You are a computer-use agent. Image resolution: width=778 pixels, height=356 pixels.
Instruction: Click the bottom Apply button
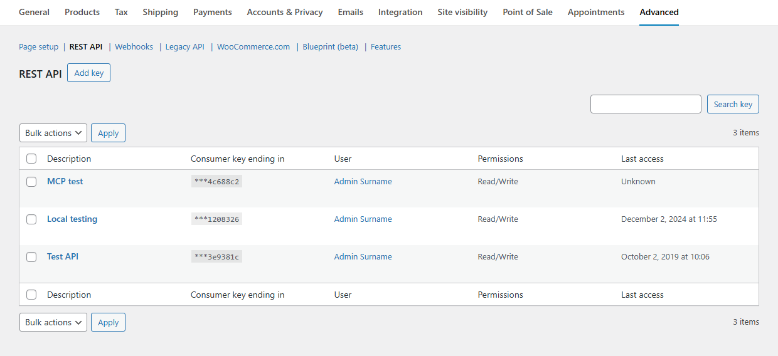point(109,322)
